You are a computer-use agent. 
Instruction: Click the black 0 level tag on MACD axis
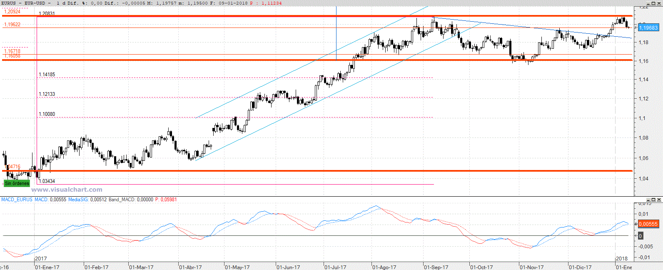tap(640, 236)
